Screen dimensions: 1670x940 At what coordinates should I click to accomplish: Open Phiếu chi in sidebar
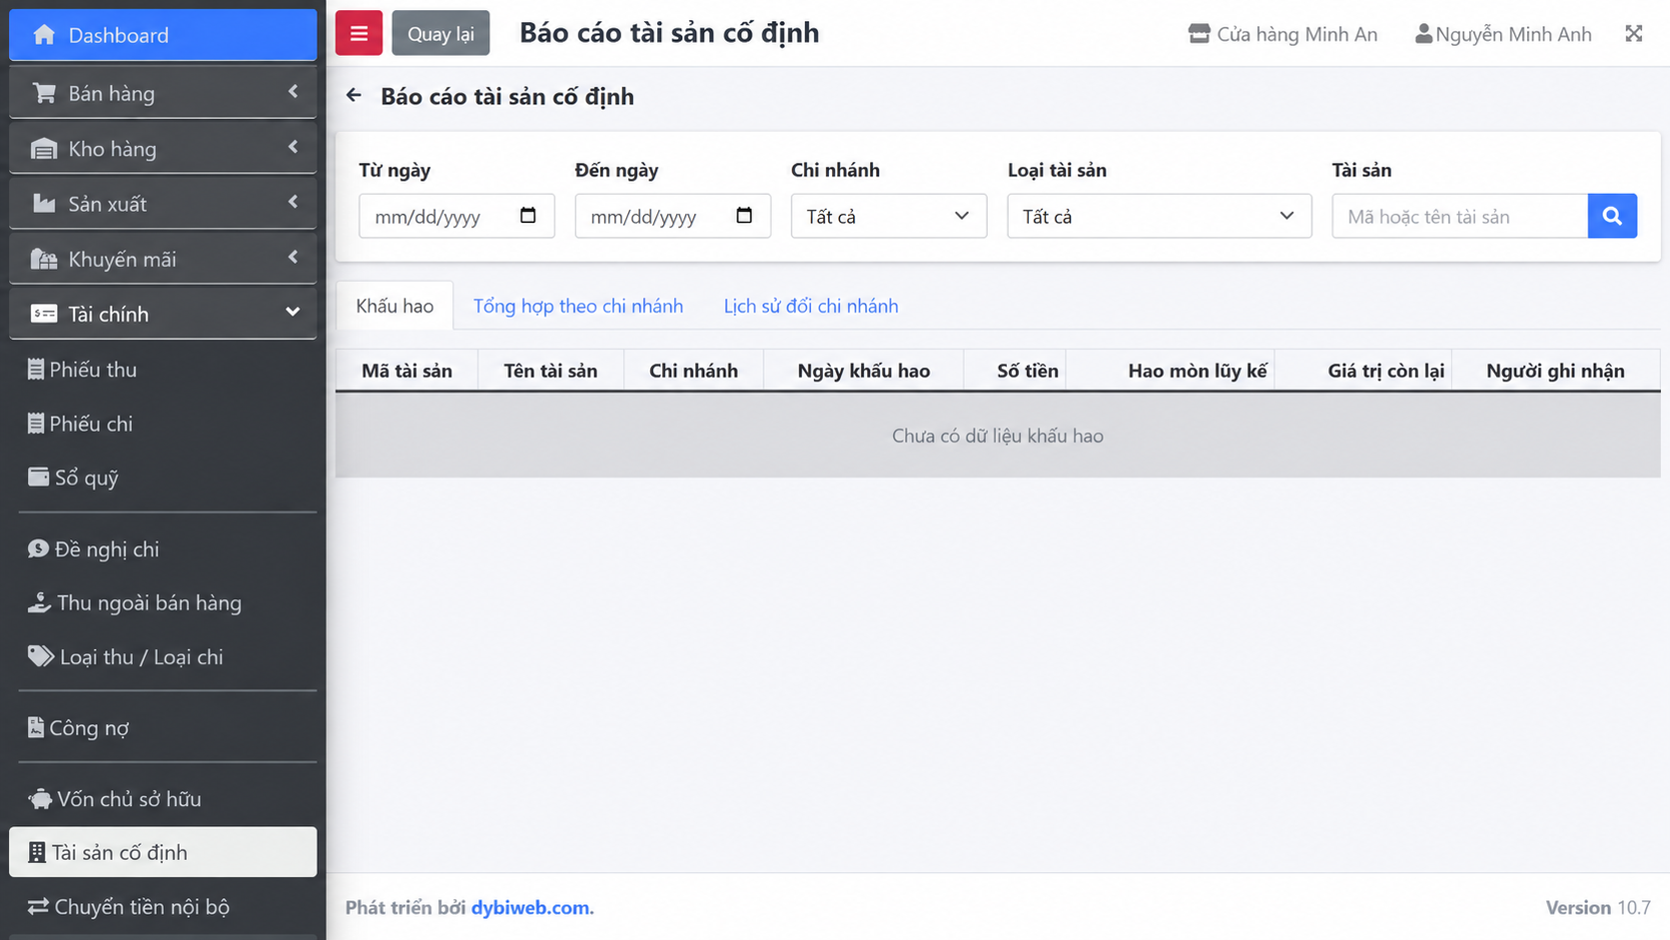tap(163, 424)
